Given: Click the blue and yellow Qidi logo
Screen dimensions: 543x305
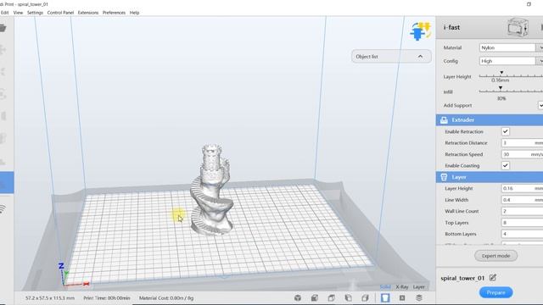Looking at the screenshot, I should pyautogui.click(x=421, y=30).
